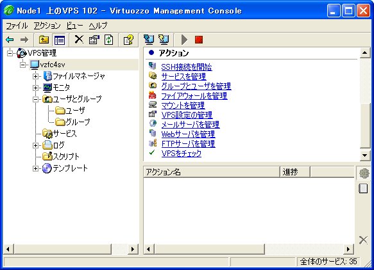Click the Webサーバを管理 link
Image resolution: width=374 pixels, height=270 pixels.
pos(188,134)
